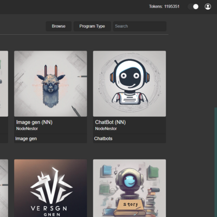Click the Image gen (NN) title
Screen dimensions: 217x217
34,122
